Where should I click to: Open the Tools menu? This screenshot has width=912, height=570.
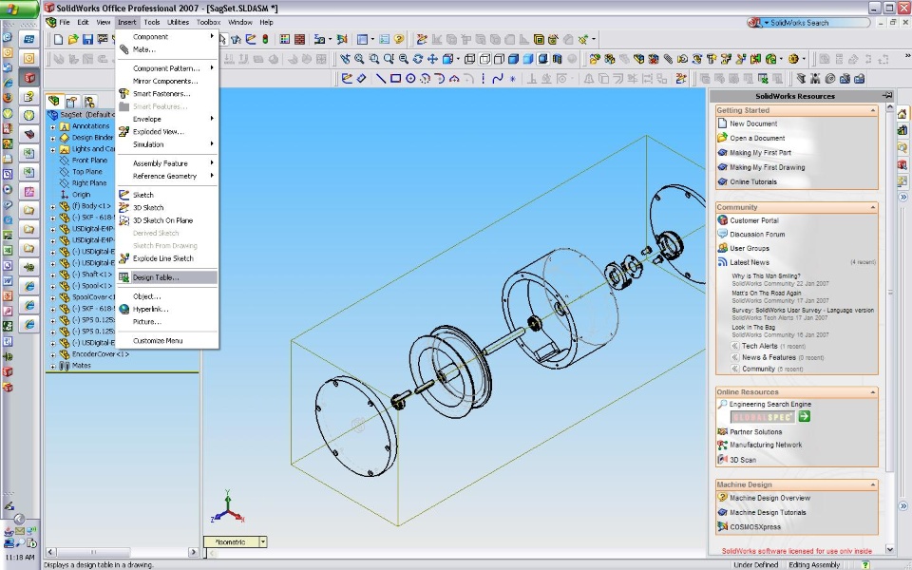(x=152, y=22)
